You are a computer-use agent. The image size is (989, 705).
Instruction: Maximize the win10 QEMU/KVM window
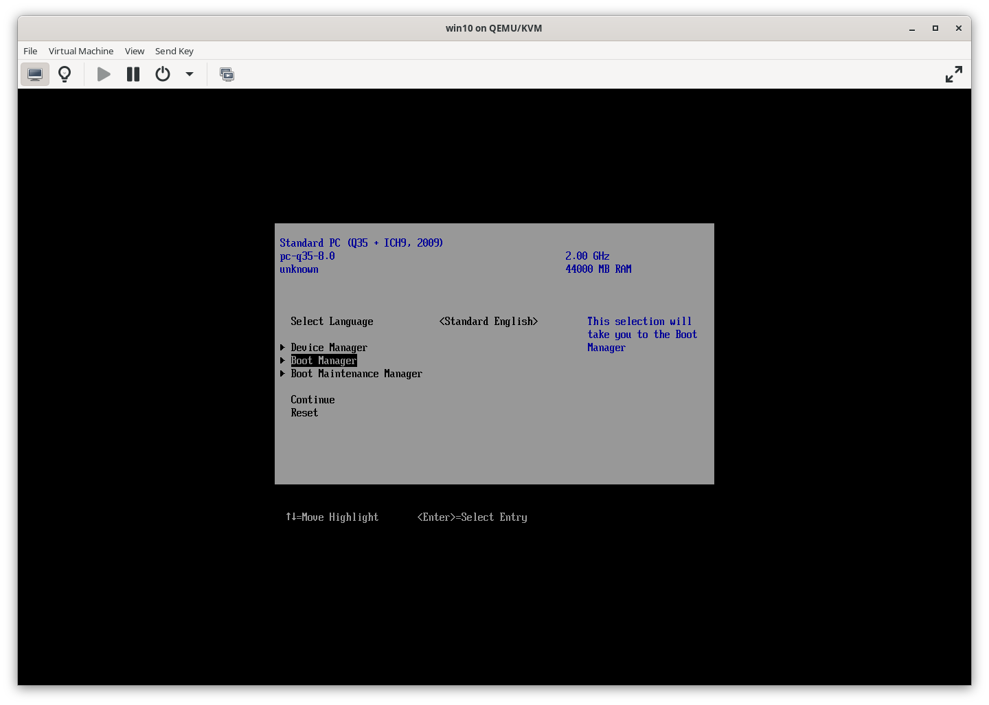(935, 28)
